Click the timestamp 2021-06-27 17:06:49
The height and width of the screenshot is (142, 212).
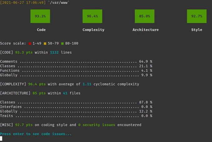coord(23,2)
